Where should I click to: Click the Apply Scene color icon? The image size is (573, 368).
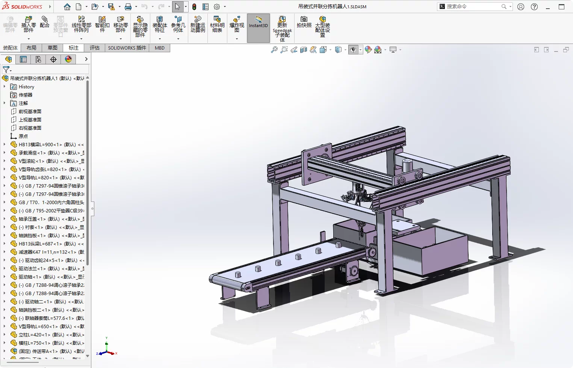(x=378, y=50)
